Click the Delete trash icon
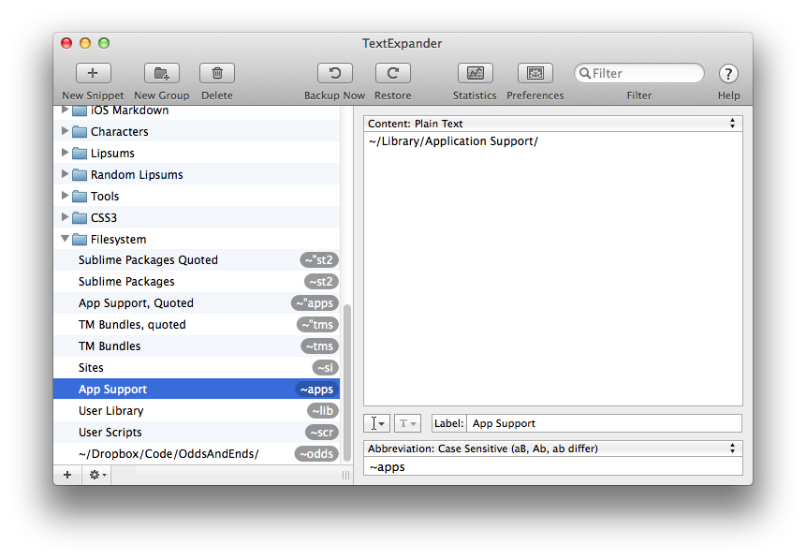Image resolution: width=806 pixels, height=559 pixels. [x=217, y=73]
